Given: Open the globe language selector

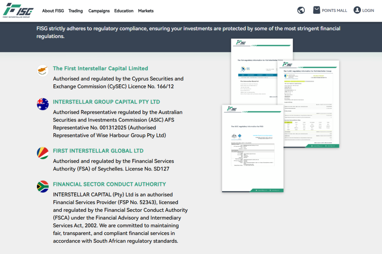Looking at the screenshot, I should pos(301,10).
